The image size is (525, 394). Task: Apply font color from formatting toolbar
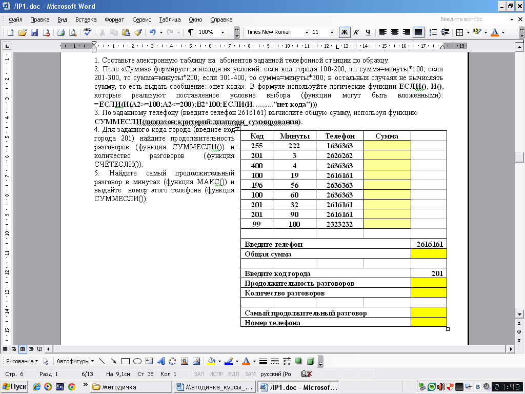click(495, 32)
